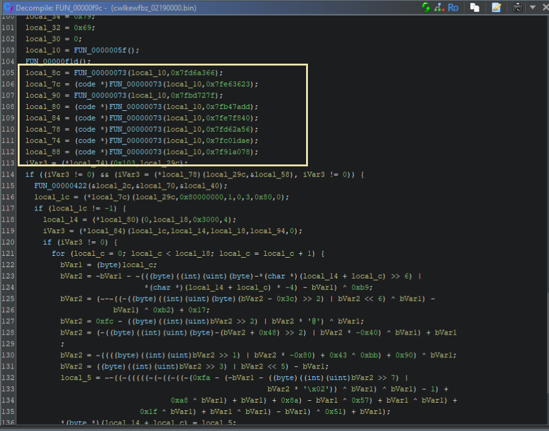
Task: Click the hash constant 0x7fe63623
Action: (228, 84)
